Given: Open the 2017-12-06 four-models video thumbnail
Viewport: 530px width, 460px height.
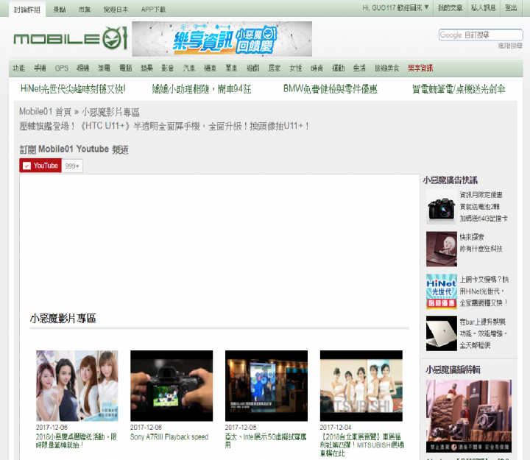Looking at the screenshot, I should (77, 386).
